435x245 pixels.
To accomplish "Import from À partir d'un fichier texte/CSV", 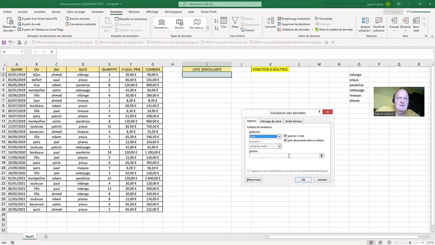I will (37, 19).
